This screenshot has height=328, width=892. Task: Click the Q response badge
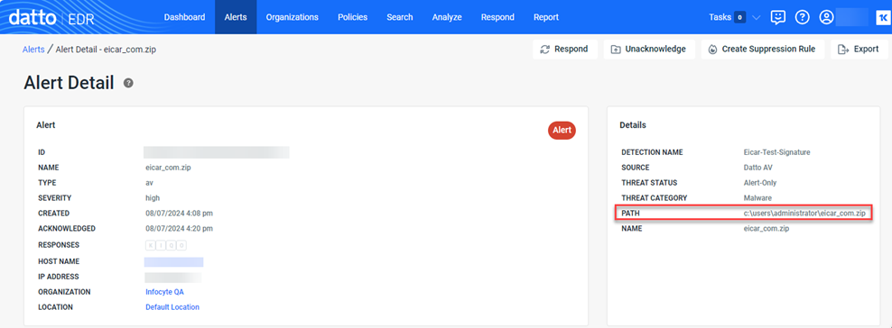172,245
